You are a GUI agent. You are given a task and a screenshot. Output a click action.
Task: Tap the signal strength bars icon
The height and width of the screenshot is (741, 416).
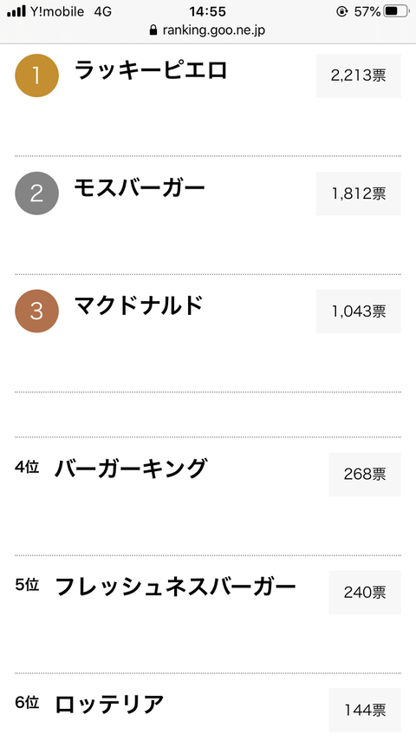pos(16,11)
